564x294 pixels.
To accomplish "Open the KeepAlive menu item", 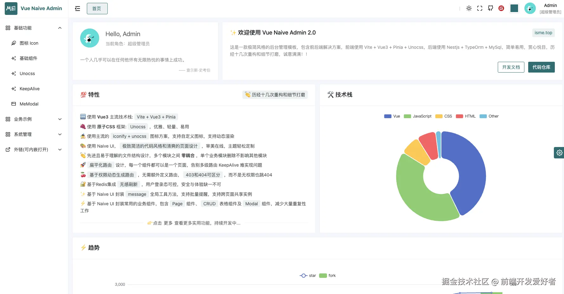I will tap(34, 89).
